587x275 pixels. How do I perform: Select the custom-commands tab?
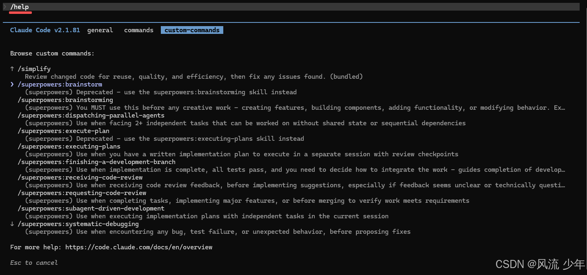tap(192, 30)
